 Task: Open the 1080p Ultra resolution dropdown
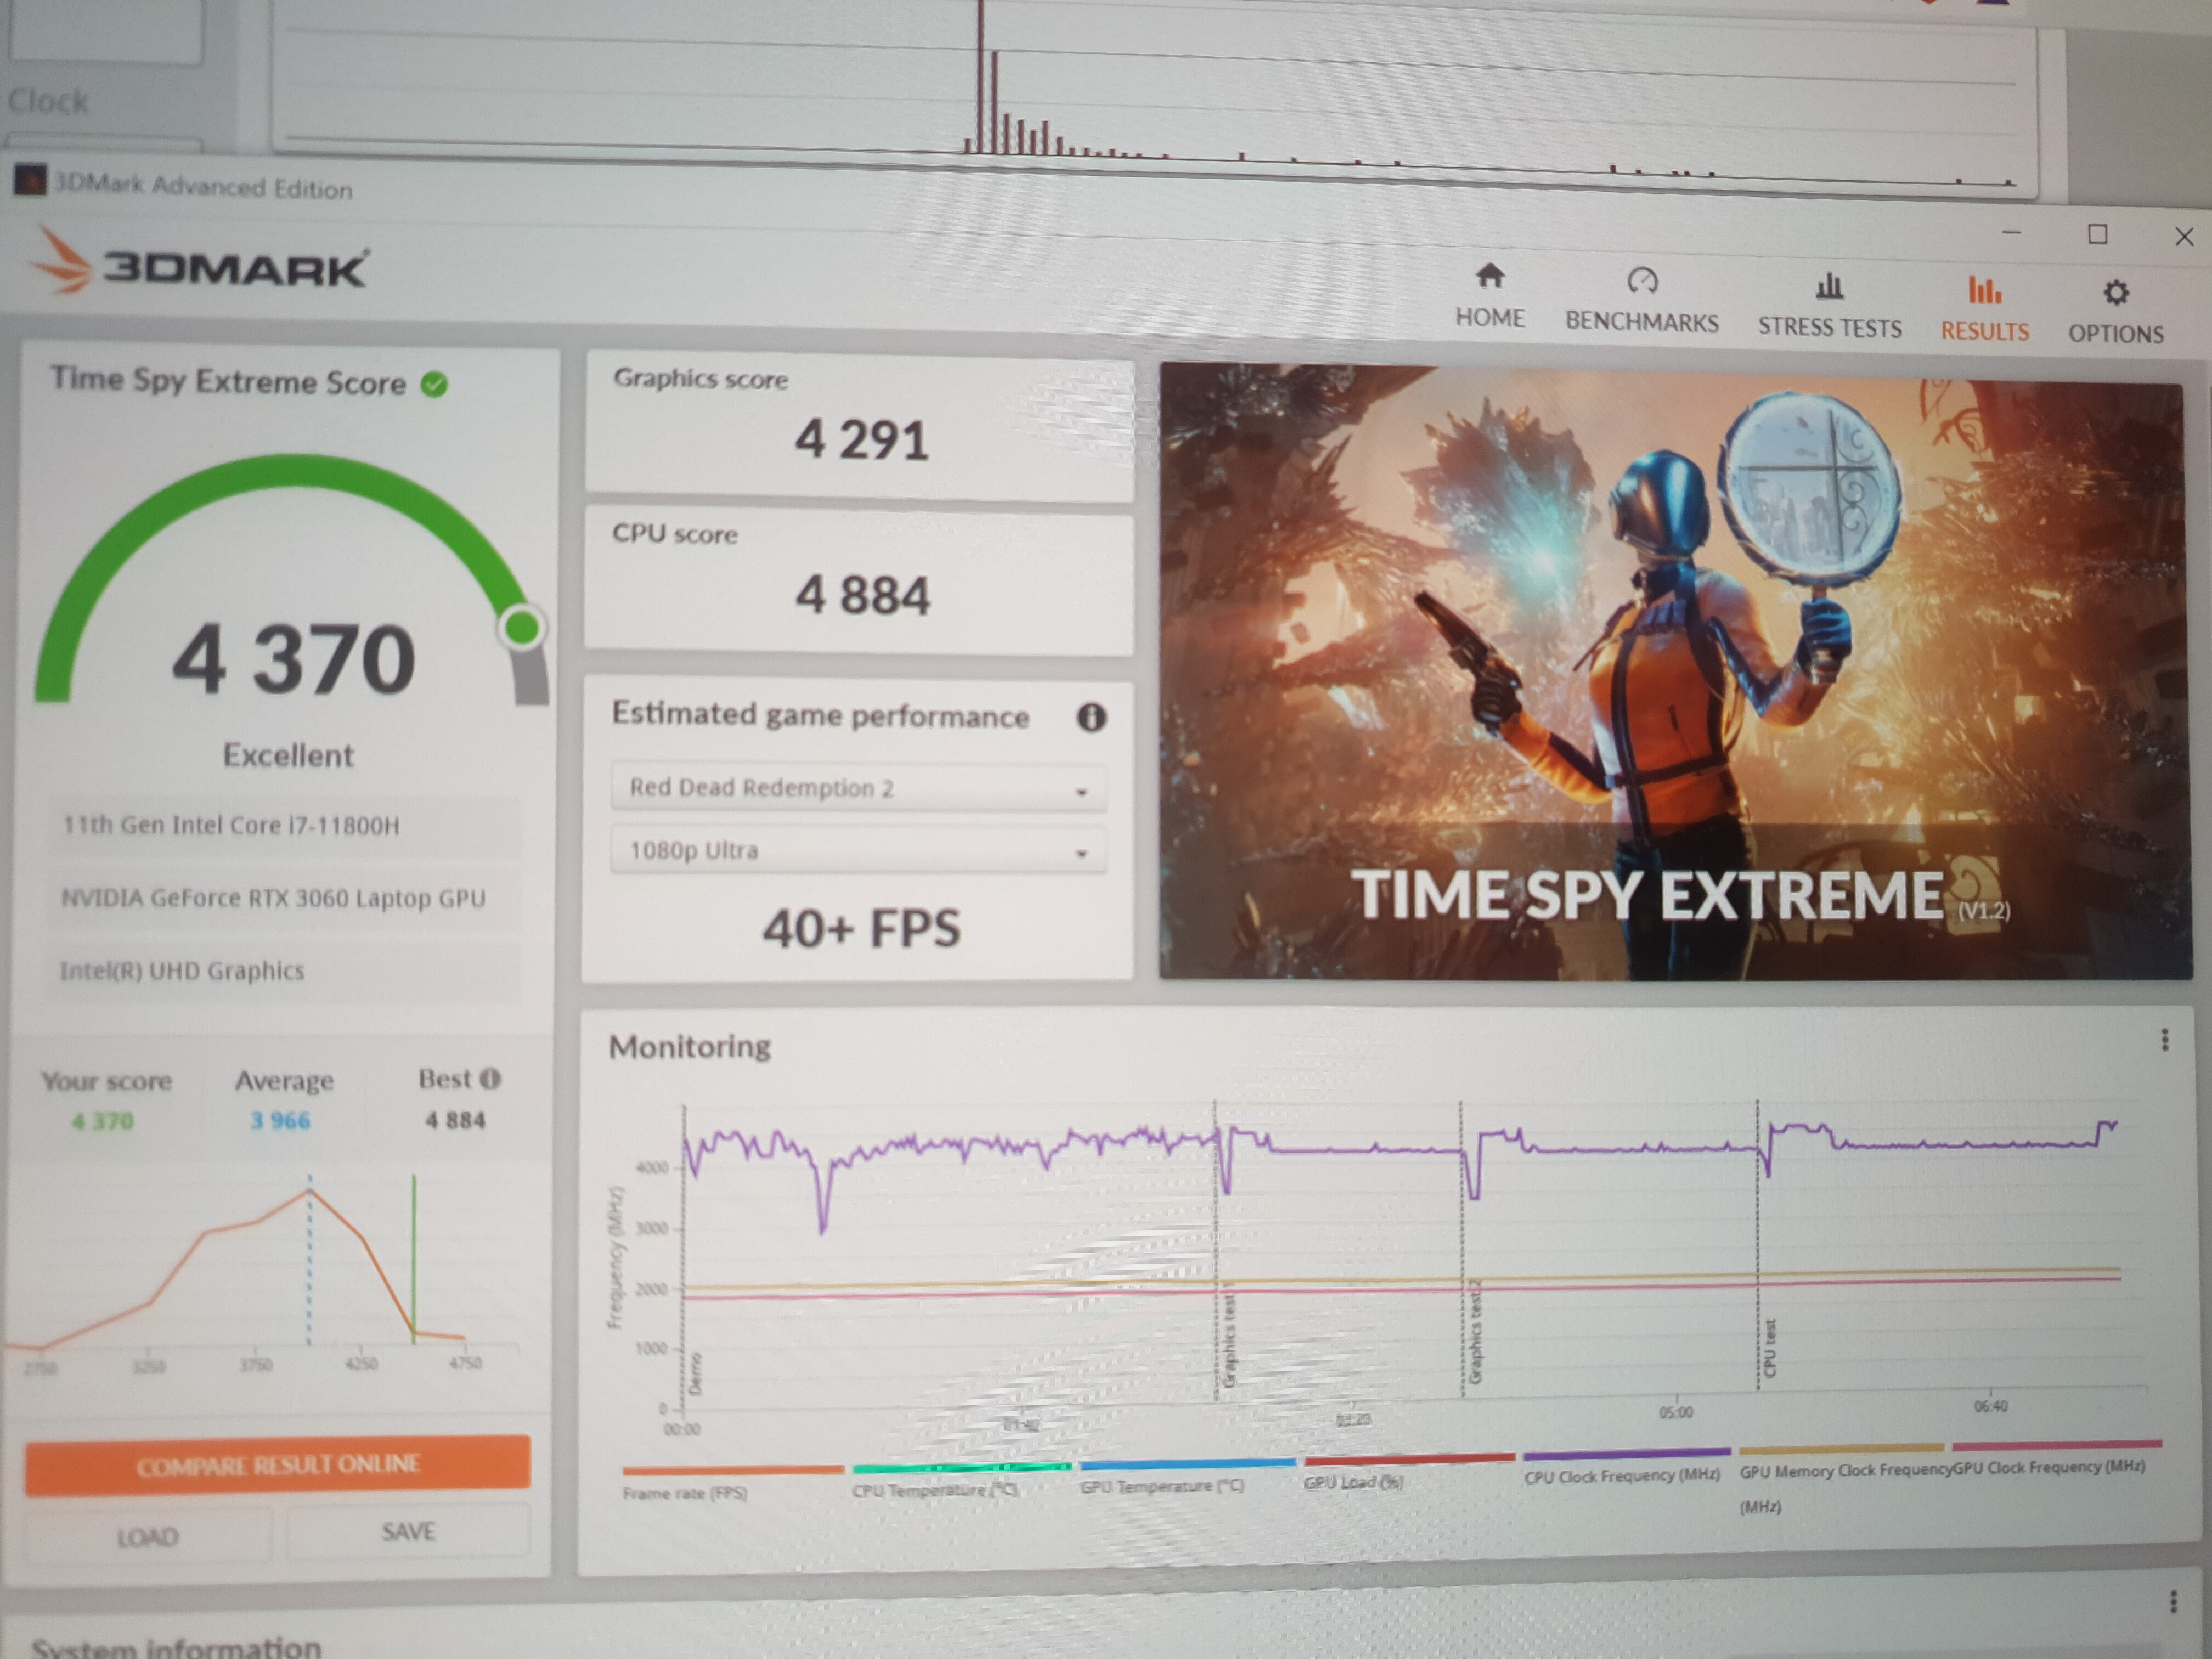pos(858,850)
